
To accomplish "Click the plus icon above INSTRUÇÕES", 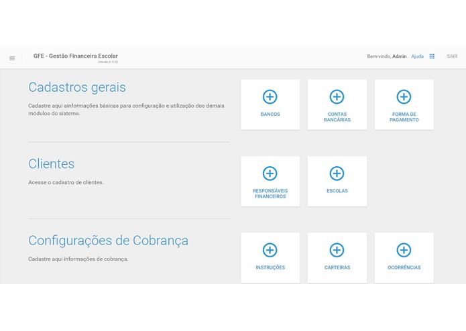I will (x=270, y=250).
